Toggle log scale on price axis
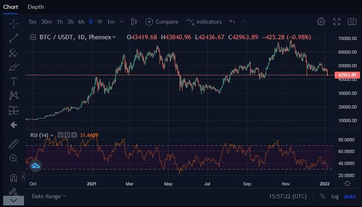362x207 pixels. (x=335, y=196)
